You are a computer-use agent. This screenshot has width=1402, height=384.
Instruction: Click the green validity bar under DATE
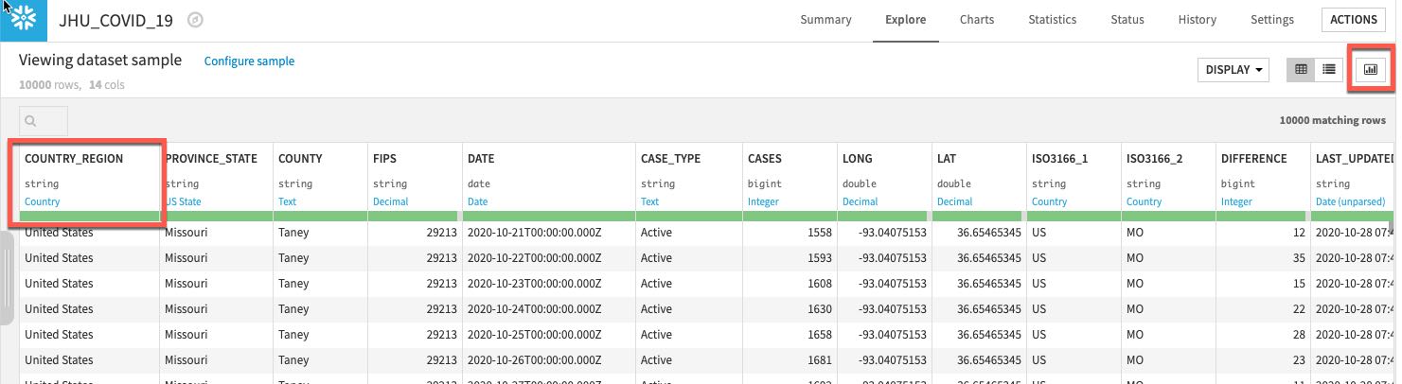[549, 217]
